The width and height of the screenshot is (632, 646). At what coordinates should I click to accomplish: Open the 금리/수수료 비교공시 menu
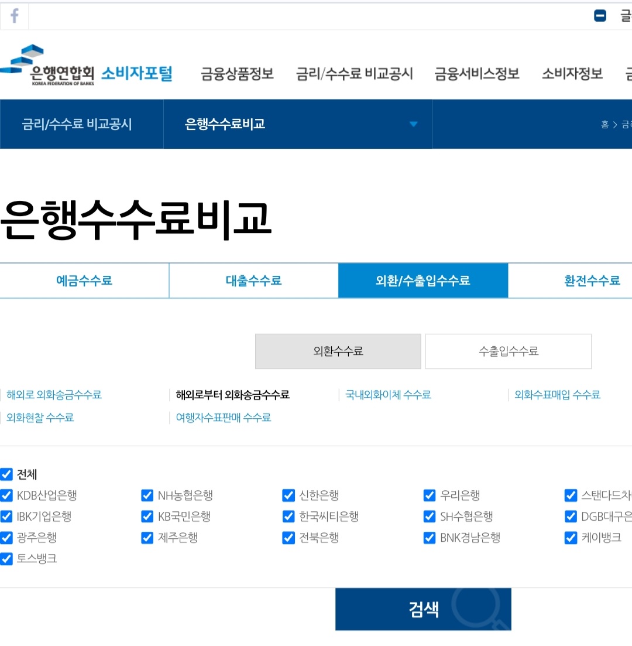pos(355,74)
